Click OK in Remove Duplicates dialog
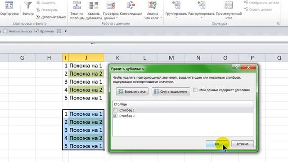 (x=217, y=144)
